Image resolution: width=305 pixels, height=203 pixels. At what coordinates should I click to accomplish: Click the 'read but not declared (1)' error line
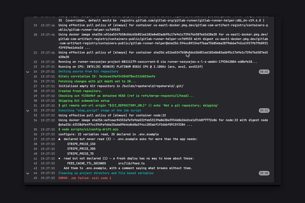[x=126, y=158]
